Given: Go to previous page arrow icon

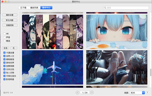Looking at the screenshot, I should tap(77, 92).
